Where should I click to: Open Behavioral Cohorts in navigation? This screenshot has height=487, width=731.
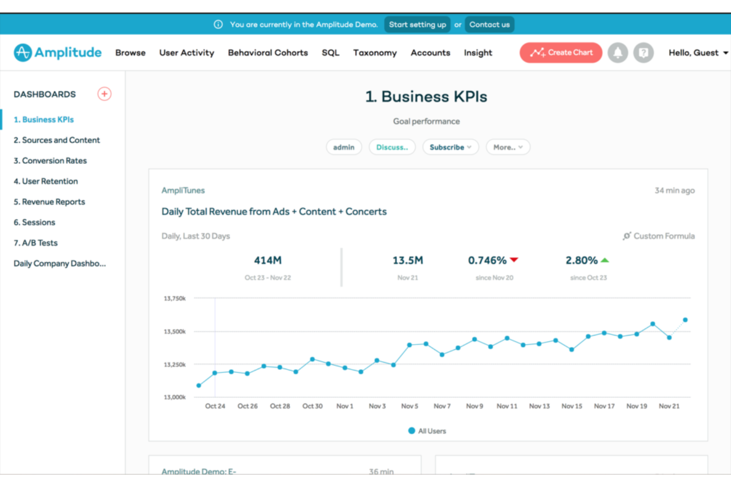click(268, 53)
